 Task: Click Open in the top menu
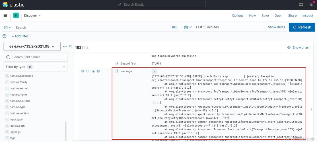coord(278,16)
